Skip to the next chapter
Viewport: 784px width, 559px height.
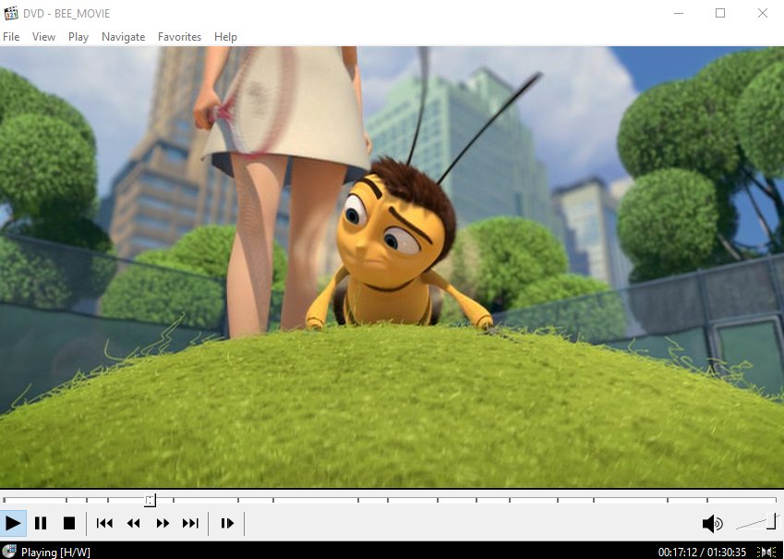[x=191, y=523]
